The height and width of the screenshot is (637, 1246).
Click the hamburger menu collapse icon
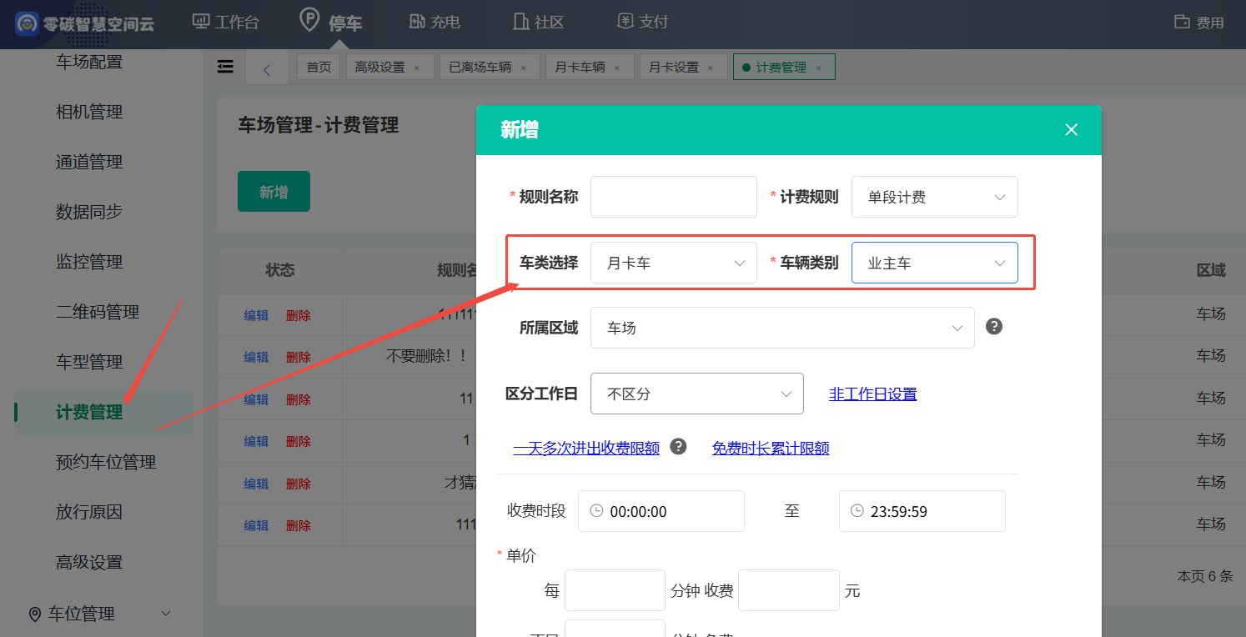(225, 67)
